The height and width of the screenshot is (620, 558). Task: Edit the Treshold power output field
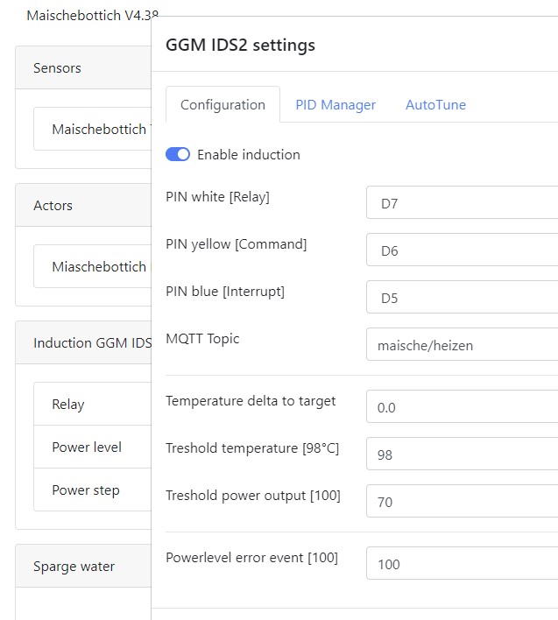[462, 502]
